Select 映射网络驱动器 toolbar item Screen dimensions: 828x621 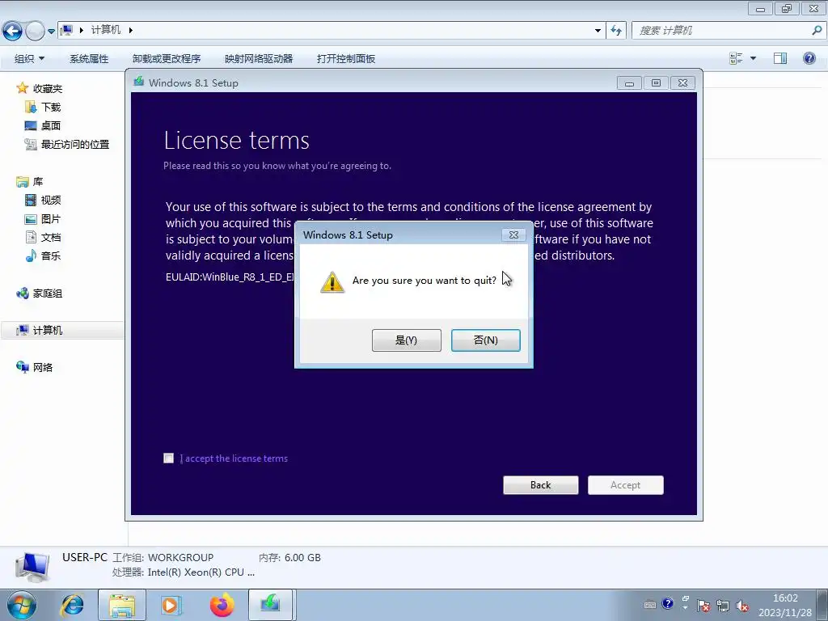pos(259,58)
